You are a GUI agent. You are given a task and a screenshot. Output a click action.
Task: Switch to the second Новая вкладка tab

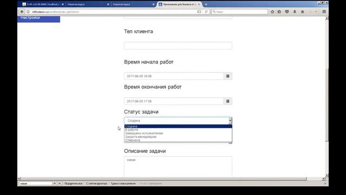pyautogui.click(x=133, y=4)
